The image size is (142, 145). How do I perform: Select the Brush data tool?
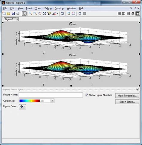point(54,14)
